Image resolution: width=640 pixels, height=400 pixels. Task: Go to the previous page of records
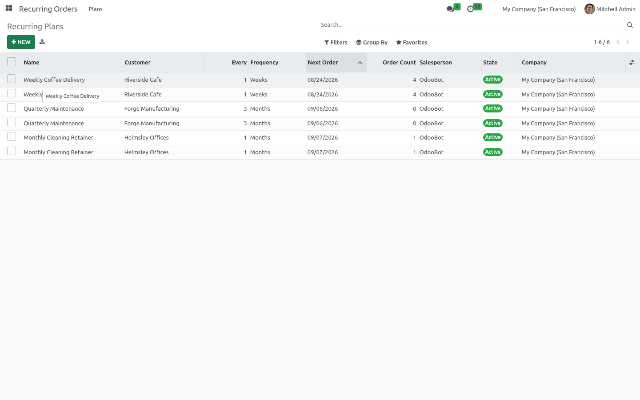[x=618, y=42]
